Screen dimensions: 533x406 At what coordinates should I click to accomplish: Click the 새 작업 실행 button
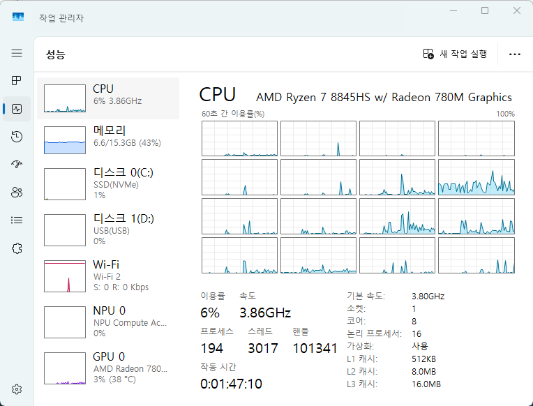click(x=455, y=54)
